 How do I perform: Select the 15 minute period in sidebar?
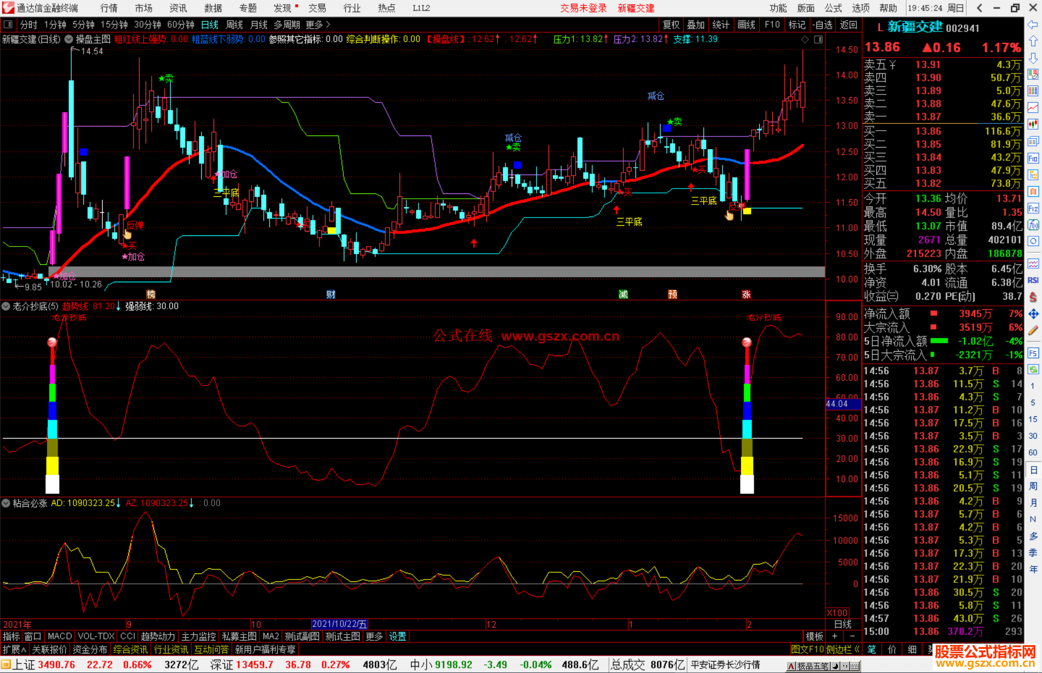point(1033,419)
